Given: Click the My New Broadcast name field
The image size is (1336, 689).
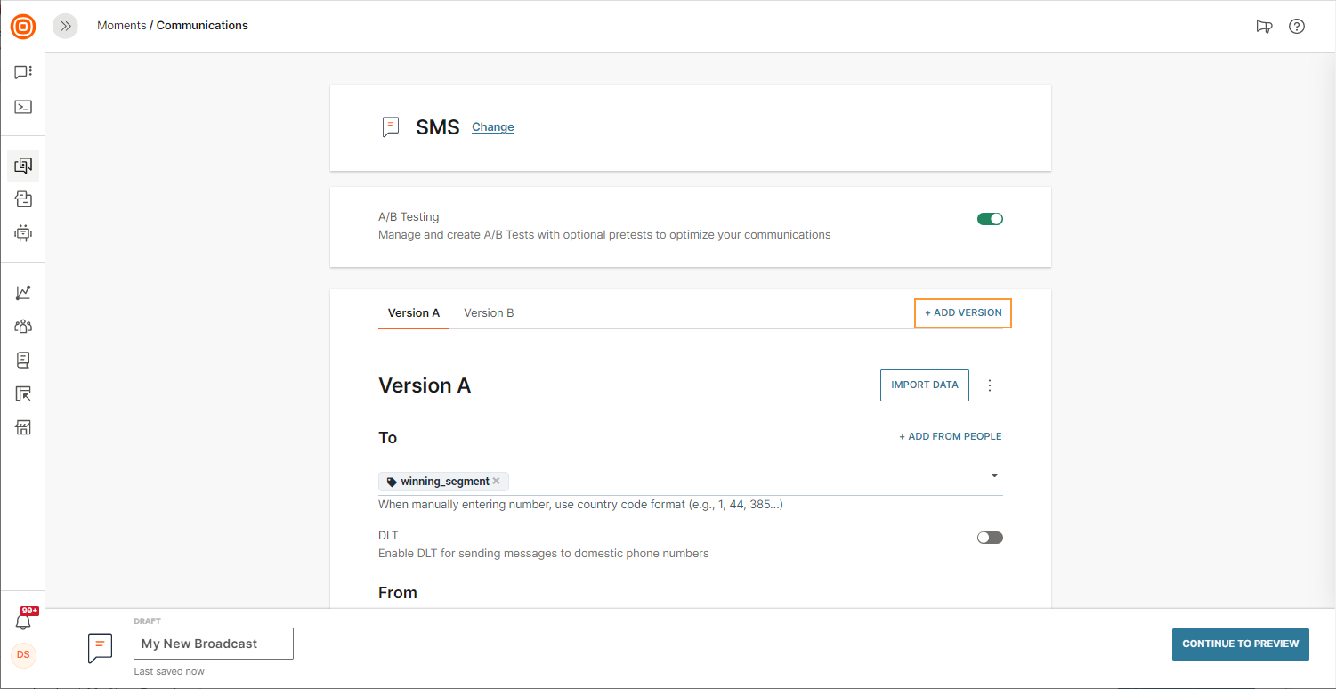Looking at the screenshot, I should (x=214, y=644).
